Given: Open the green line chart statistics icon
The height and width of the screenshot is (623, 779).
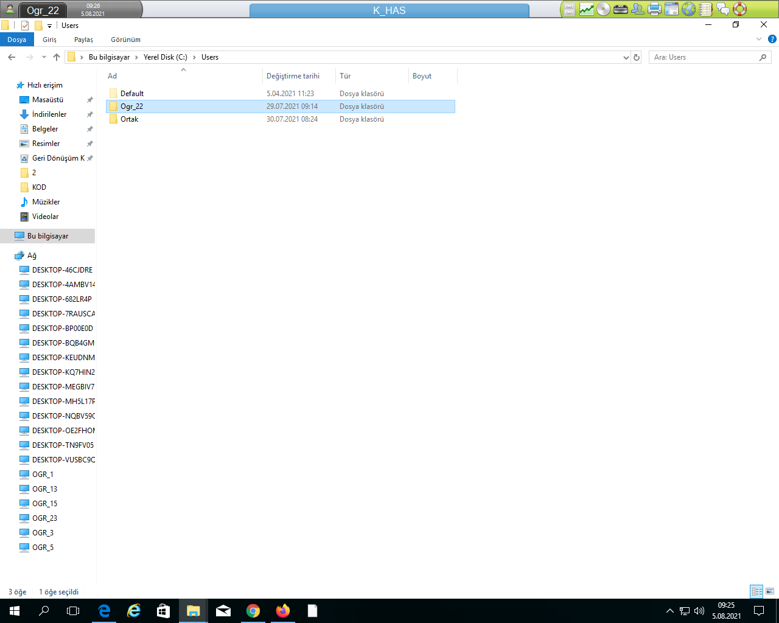Looking at the screenshot, I should [587, 9].
